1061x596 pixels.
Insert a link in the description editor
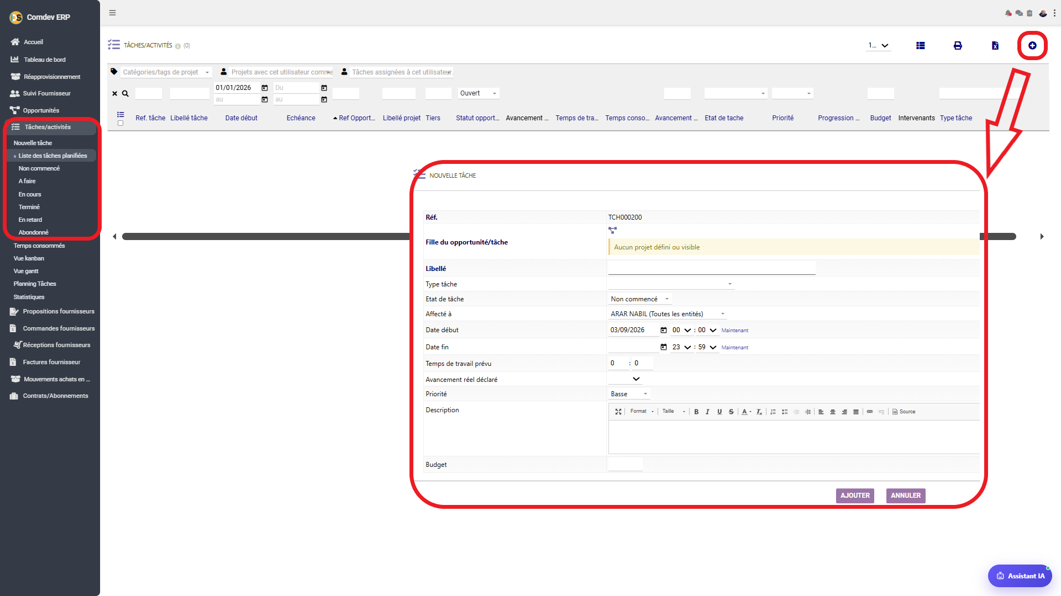tap(870, 412)
